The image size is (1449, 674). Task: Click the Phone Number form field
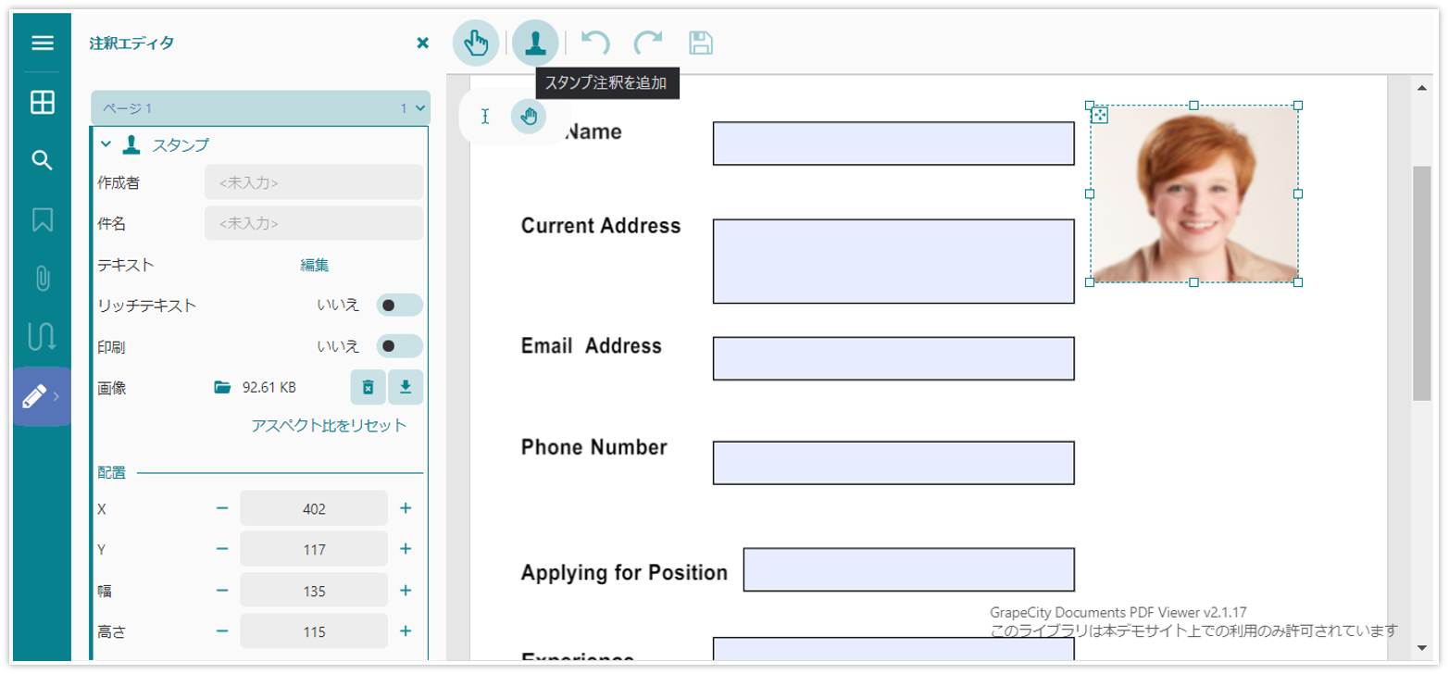pos(893,463)
